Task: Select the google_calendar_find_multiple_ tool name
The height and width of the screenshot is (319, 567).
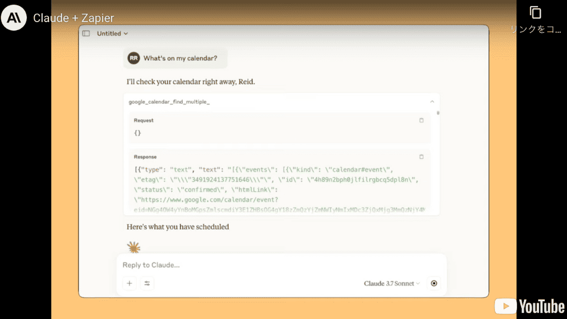Action: tap(169, 102)
